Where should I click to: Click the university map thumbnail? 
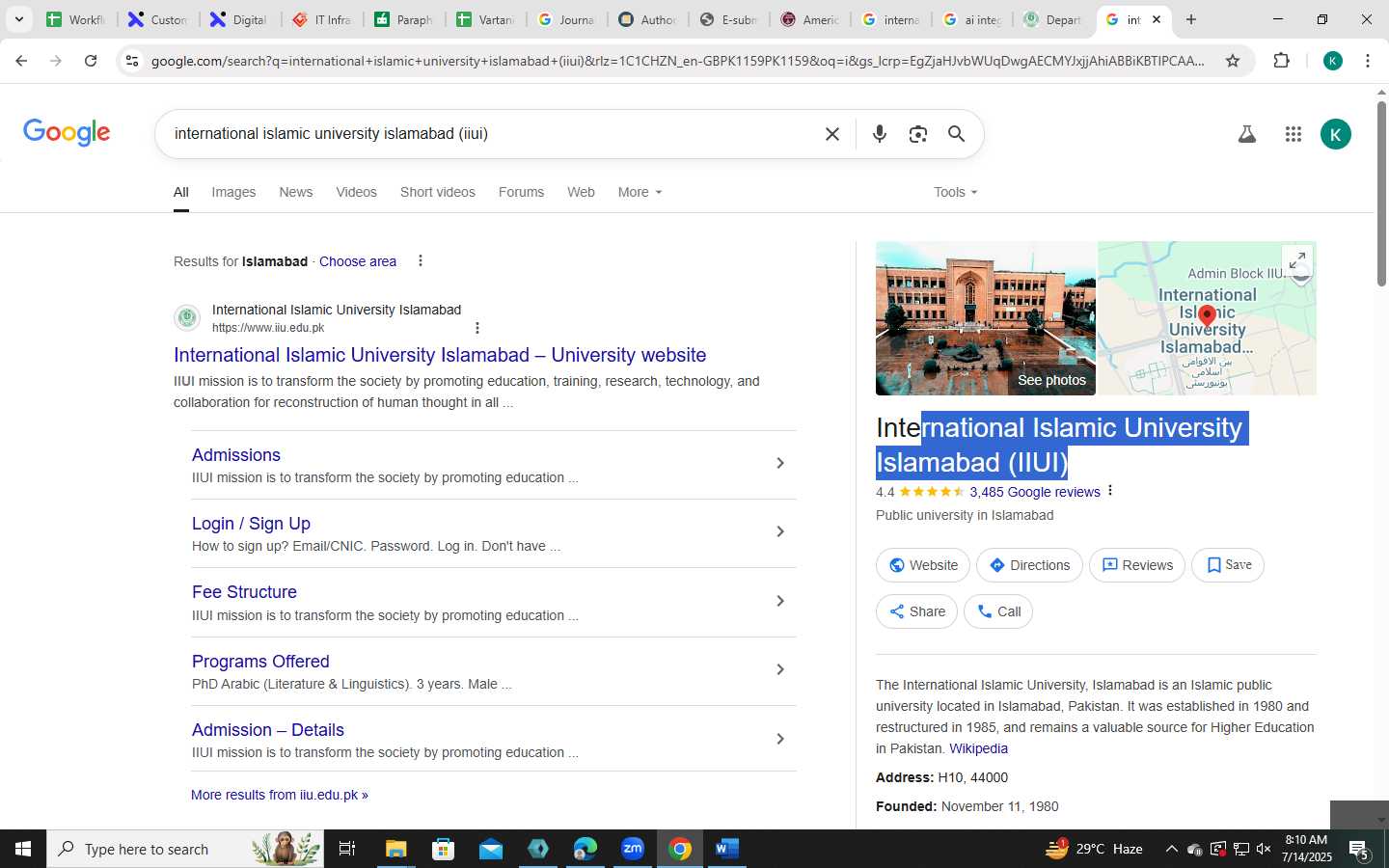tap(1207, 318)
